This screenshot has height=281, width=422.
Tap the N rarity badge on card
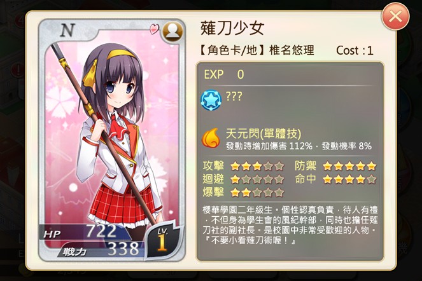[x=67, y=30]
